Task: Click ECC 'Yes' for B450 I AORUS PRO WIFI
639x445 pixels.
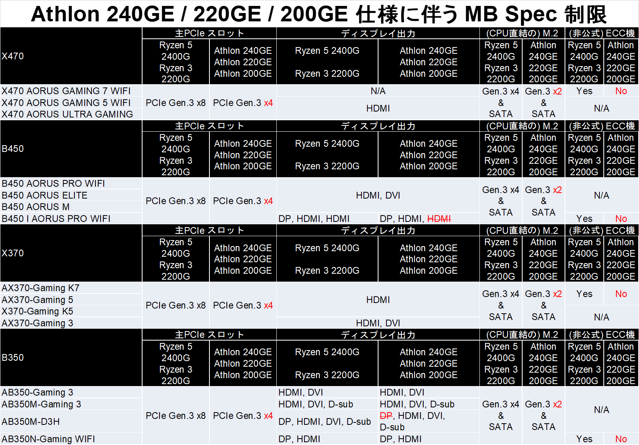Action: pos(584,219)
